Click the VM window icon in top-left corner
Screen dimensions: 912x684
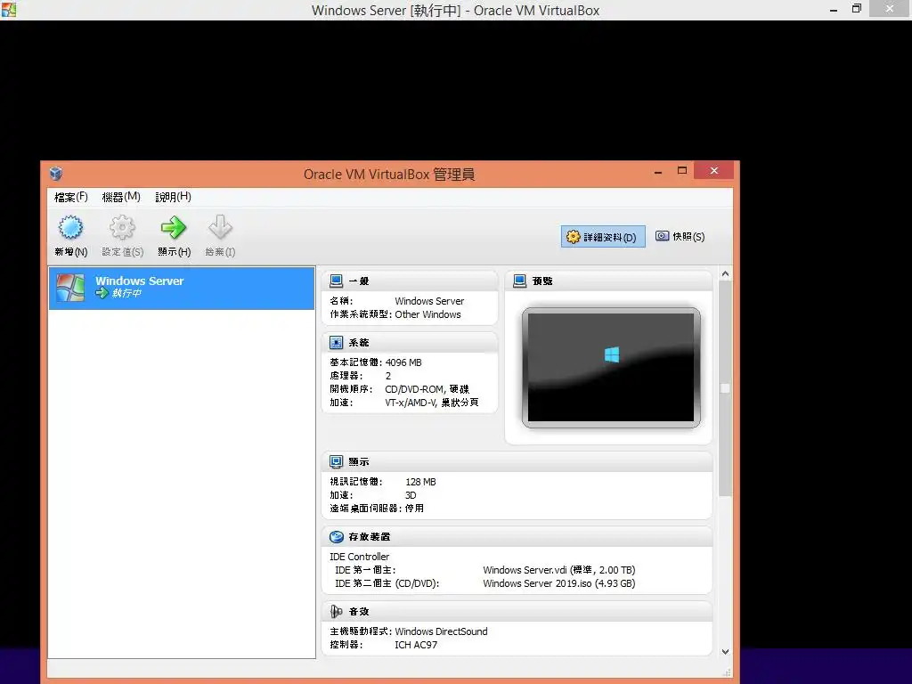tap(9, 9)
